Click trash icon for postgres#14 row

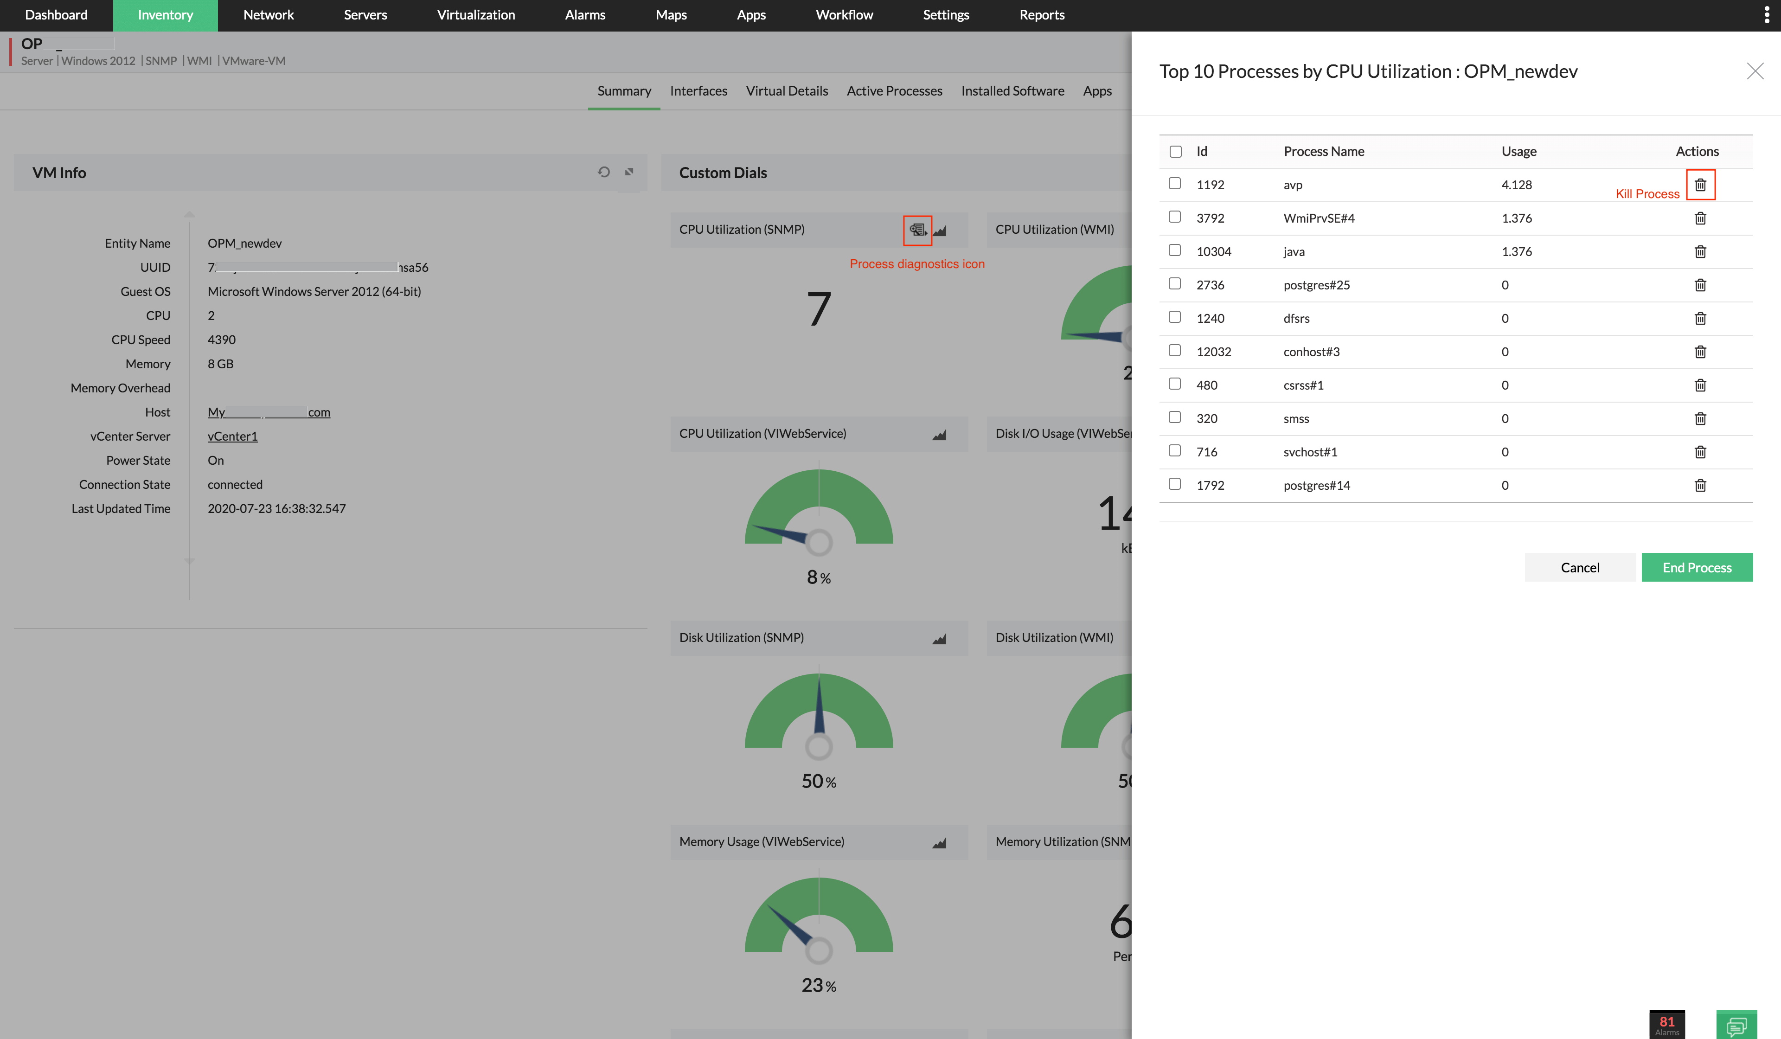pos(1700,486)
